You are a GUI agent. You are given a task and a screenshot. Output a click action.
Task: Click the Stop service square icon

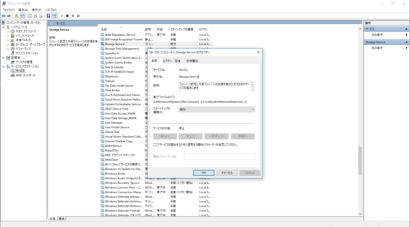(68, 16)
